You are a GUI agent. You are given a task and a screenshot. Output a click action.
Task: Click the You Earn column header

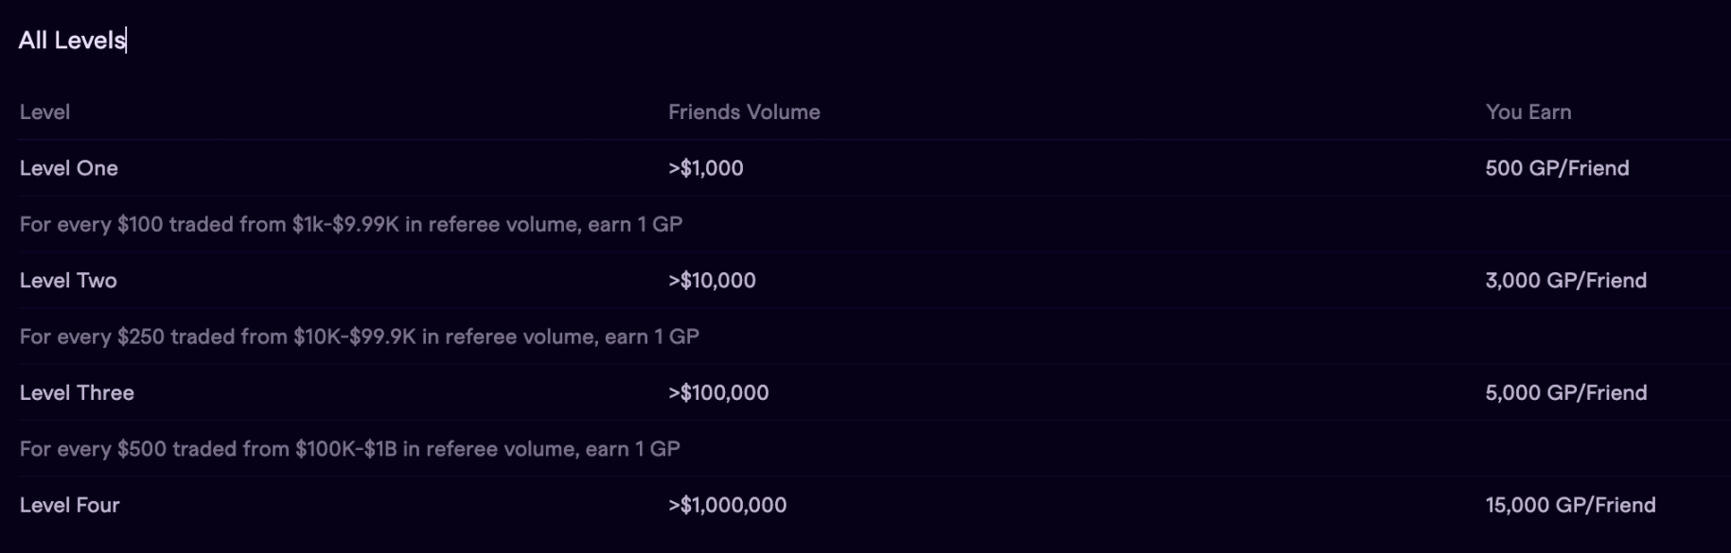click(1528, 112)
